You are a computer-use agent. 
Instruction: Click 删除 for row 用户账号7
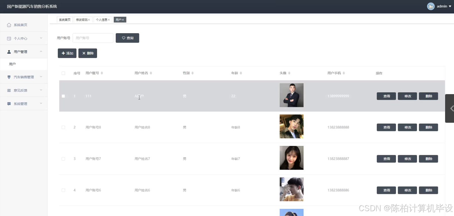(x=428, y=159)
